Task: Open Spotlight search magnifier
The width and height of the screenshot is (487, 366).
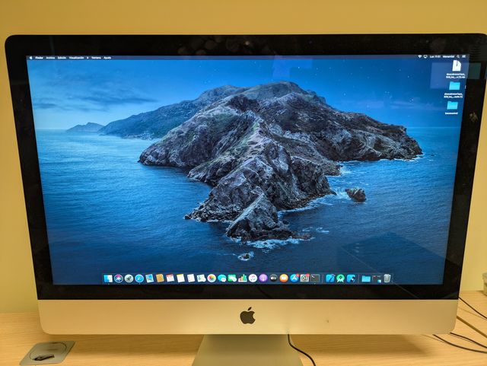Action: (458, 56)
